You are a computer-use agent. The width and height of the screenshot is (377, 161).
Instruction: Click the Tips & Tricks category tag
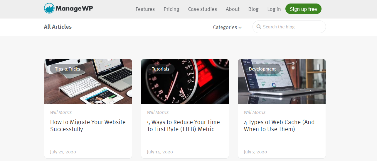(68, 69)
